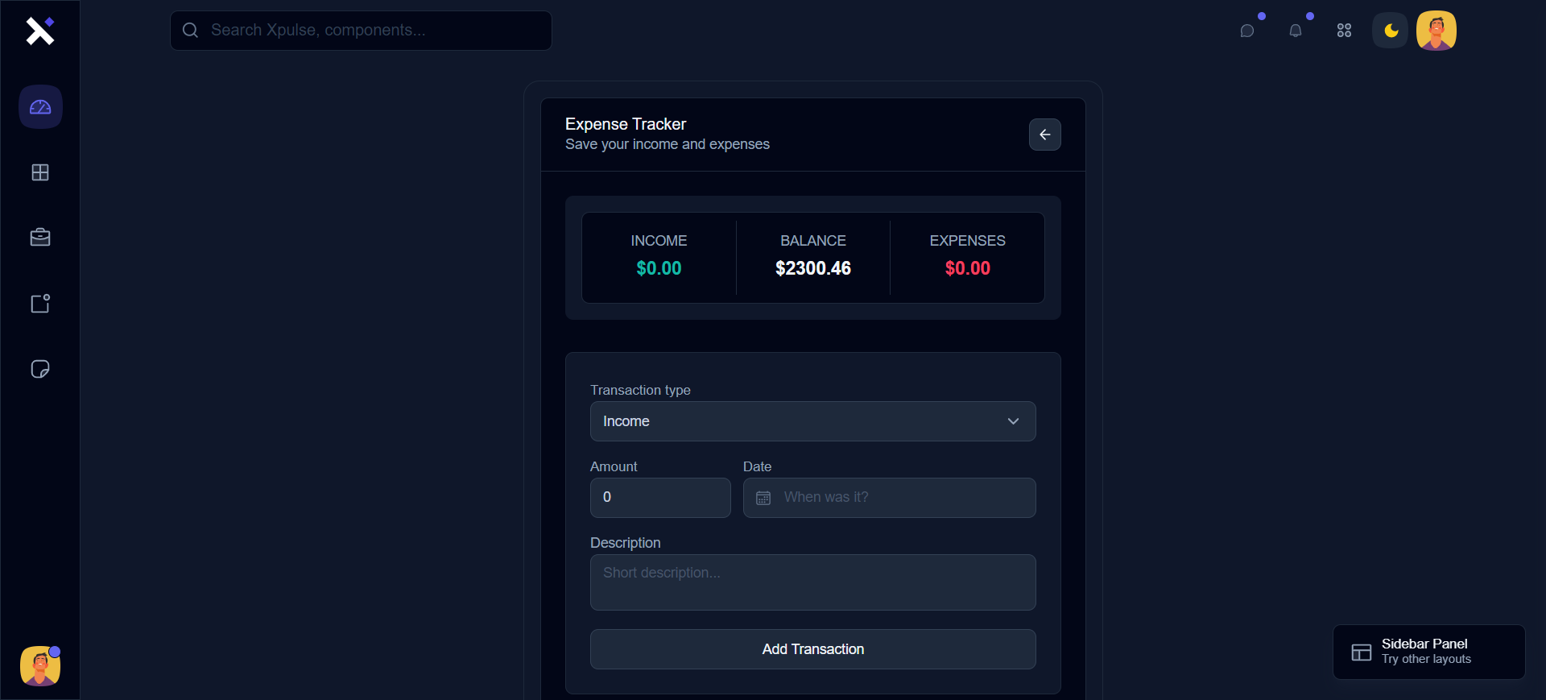Select the briefcase icon in sidebar

tap(40, 238)
